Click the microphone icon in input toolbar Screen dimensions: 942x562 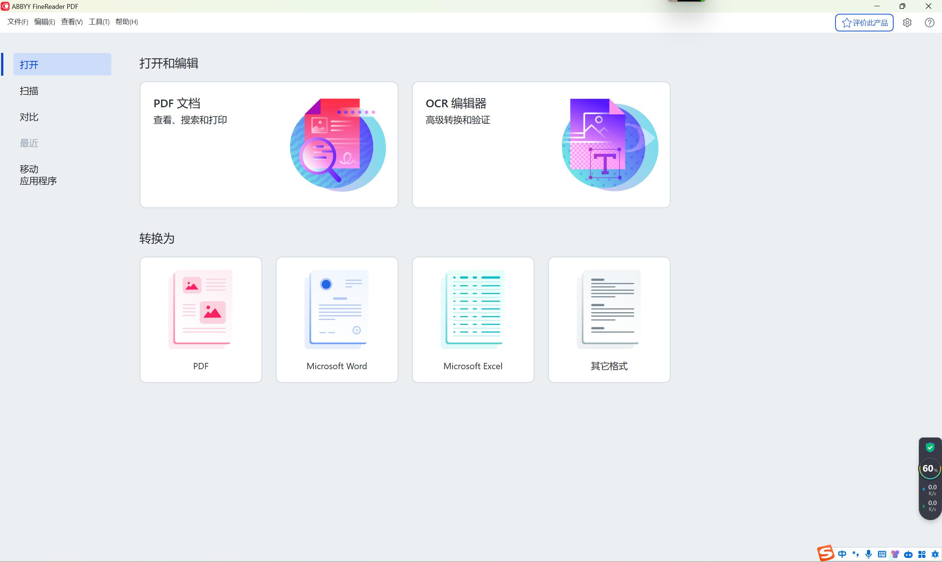coord(868,554)
